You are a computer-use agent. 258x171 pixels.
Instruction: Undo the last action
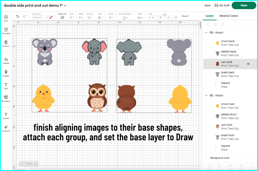pyautogui.click(x=17, y=16)
